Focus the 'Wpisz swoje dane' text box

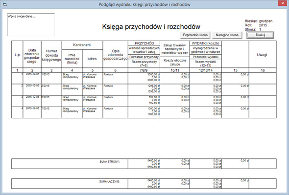click(31, 24)
